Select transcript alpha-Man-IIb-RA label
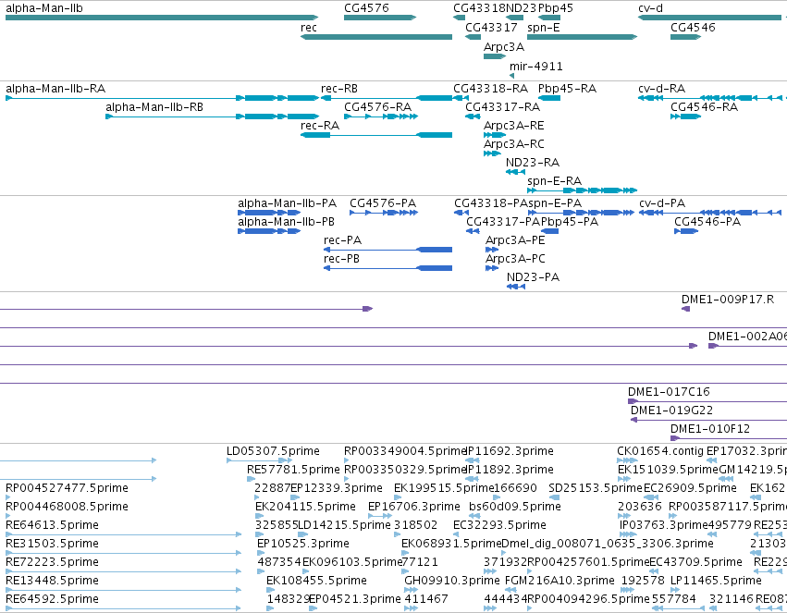Viewport: 787px width, 613px height. point(55,89)
